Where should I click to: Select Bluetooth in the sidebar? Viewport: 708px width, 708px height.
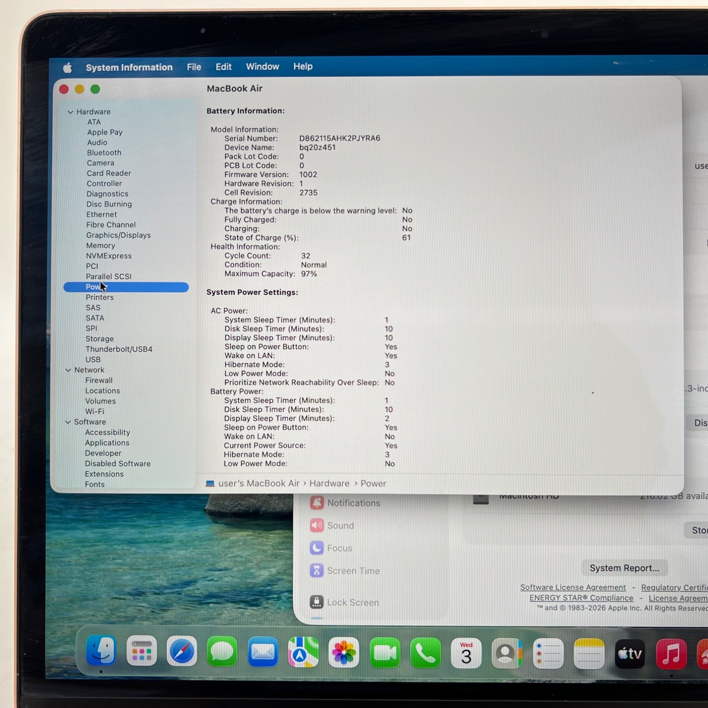104,153
